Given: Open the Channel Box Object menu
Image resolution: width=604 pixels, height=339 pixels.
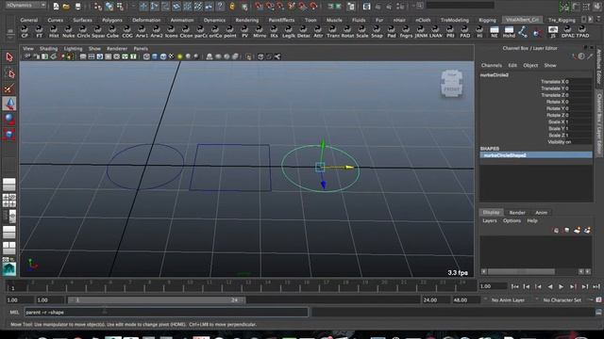Looking at the screenshot, I should [x=530, y=65].
